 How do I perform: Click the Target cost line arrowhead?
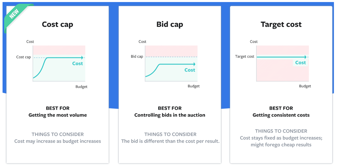tap(305, 57)
